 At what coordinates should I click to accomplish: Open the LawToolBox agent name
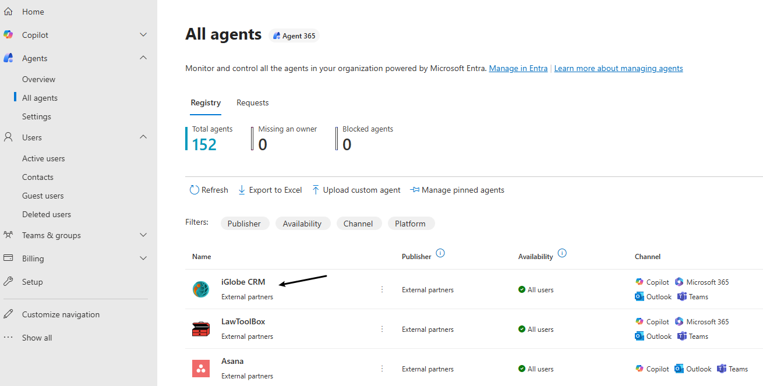(x=243, y=321)
